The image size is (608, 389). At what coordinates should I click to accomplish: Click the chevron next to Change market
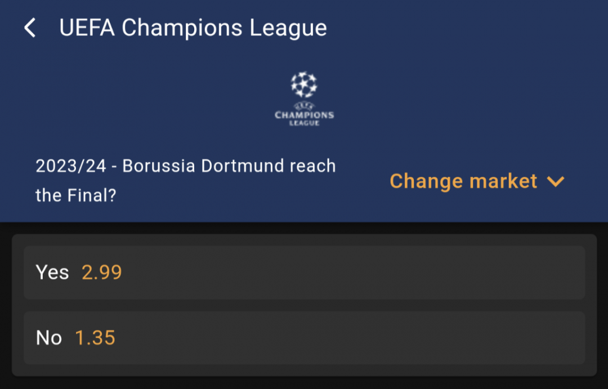[x=556, y=181]
